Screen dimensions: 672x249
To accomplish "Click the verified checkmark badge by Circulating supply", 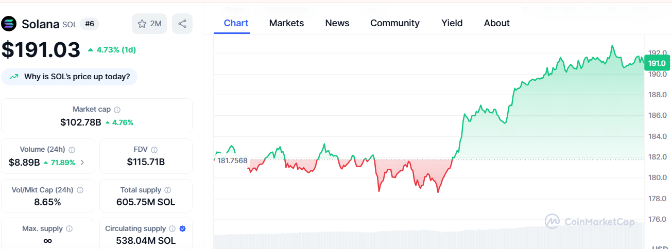I will point(183,228).
